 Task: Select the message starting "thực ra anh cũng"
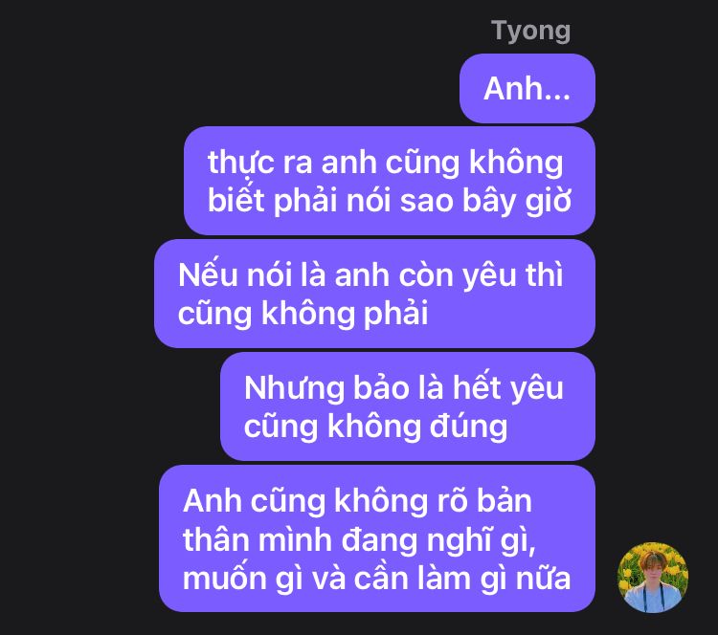pyautogui.click(x=390, y=181)
